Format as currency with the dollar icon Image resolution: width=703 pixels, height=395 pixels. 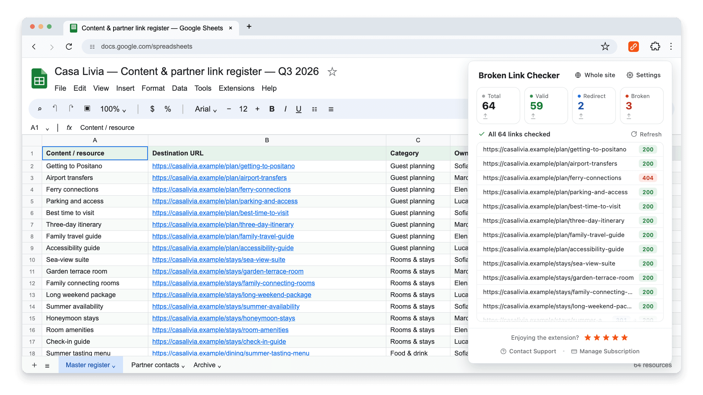[x=152, y=109]
